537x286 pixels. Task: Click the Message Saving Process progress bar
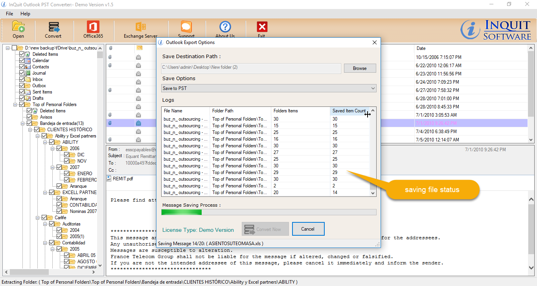[x=269, y=212]
